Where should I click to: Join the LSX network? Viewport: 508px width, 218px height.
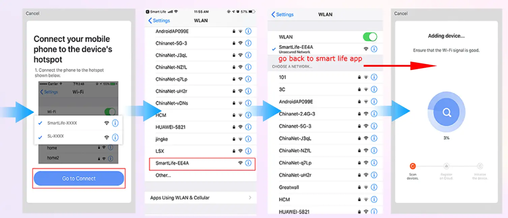tap(201, 151)
